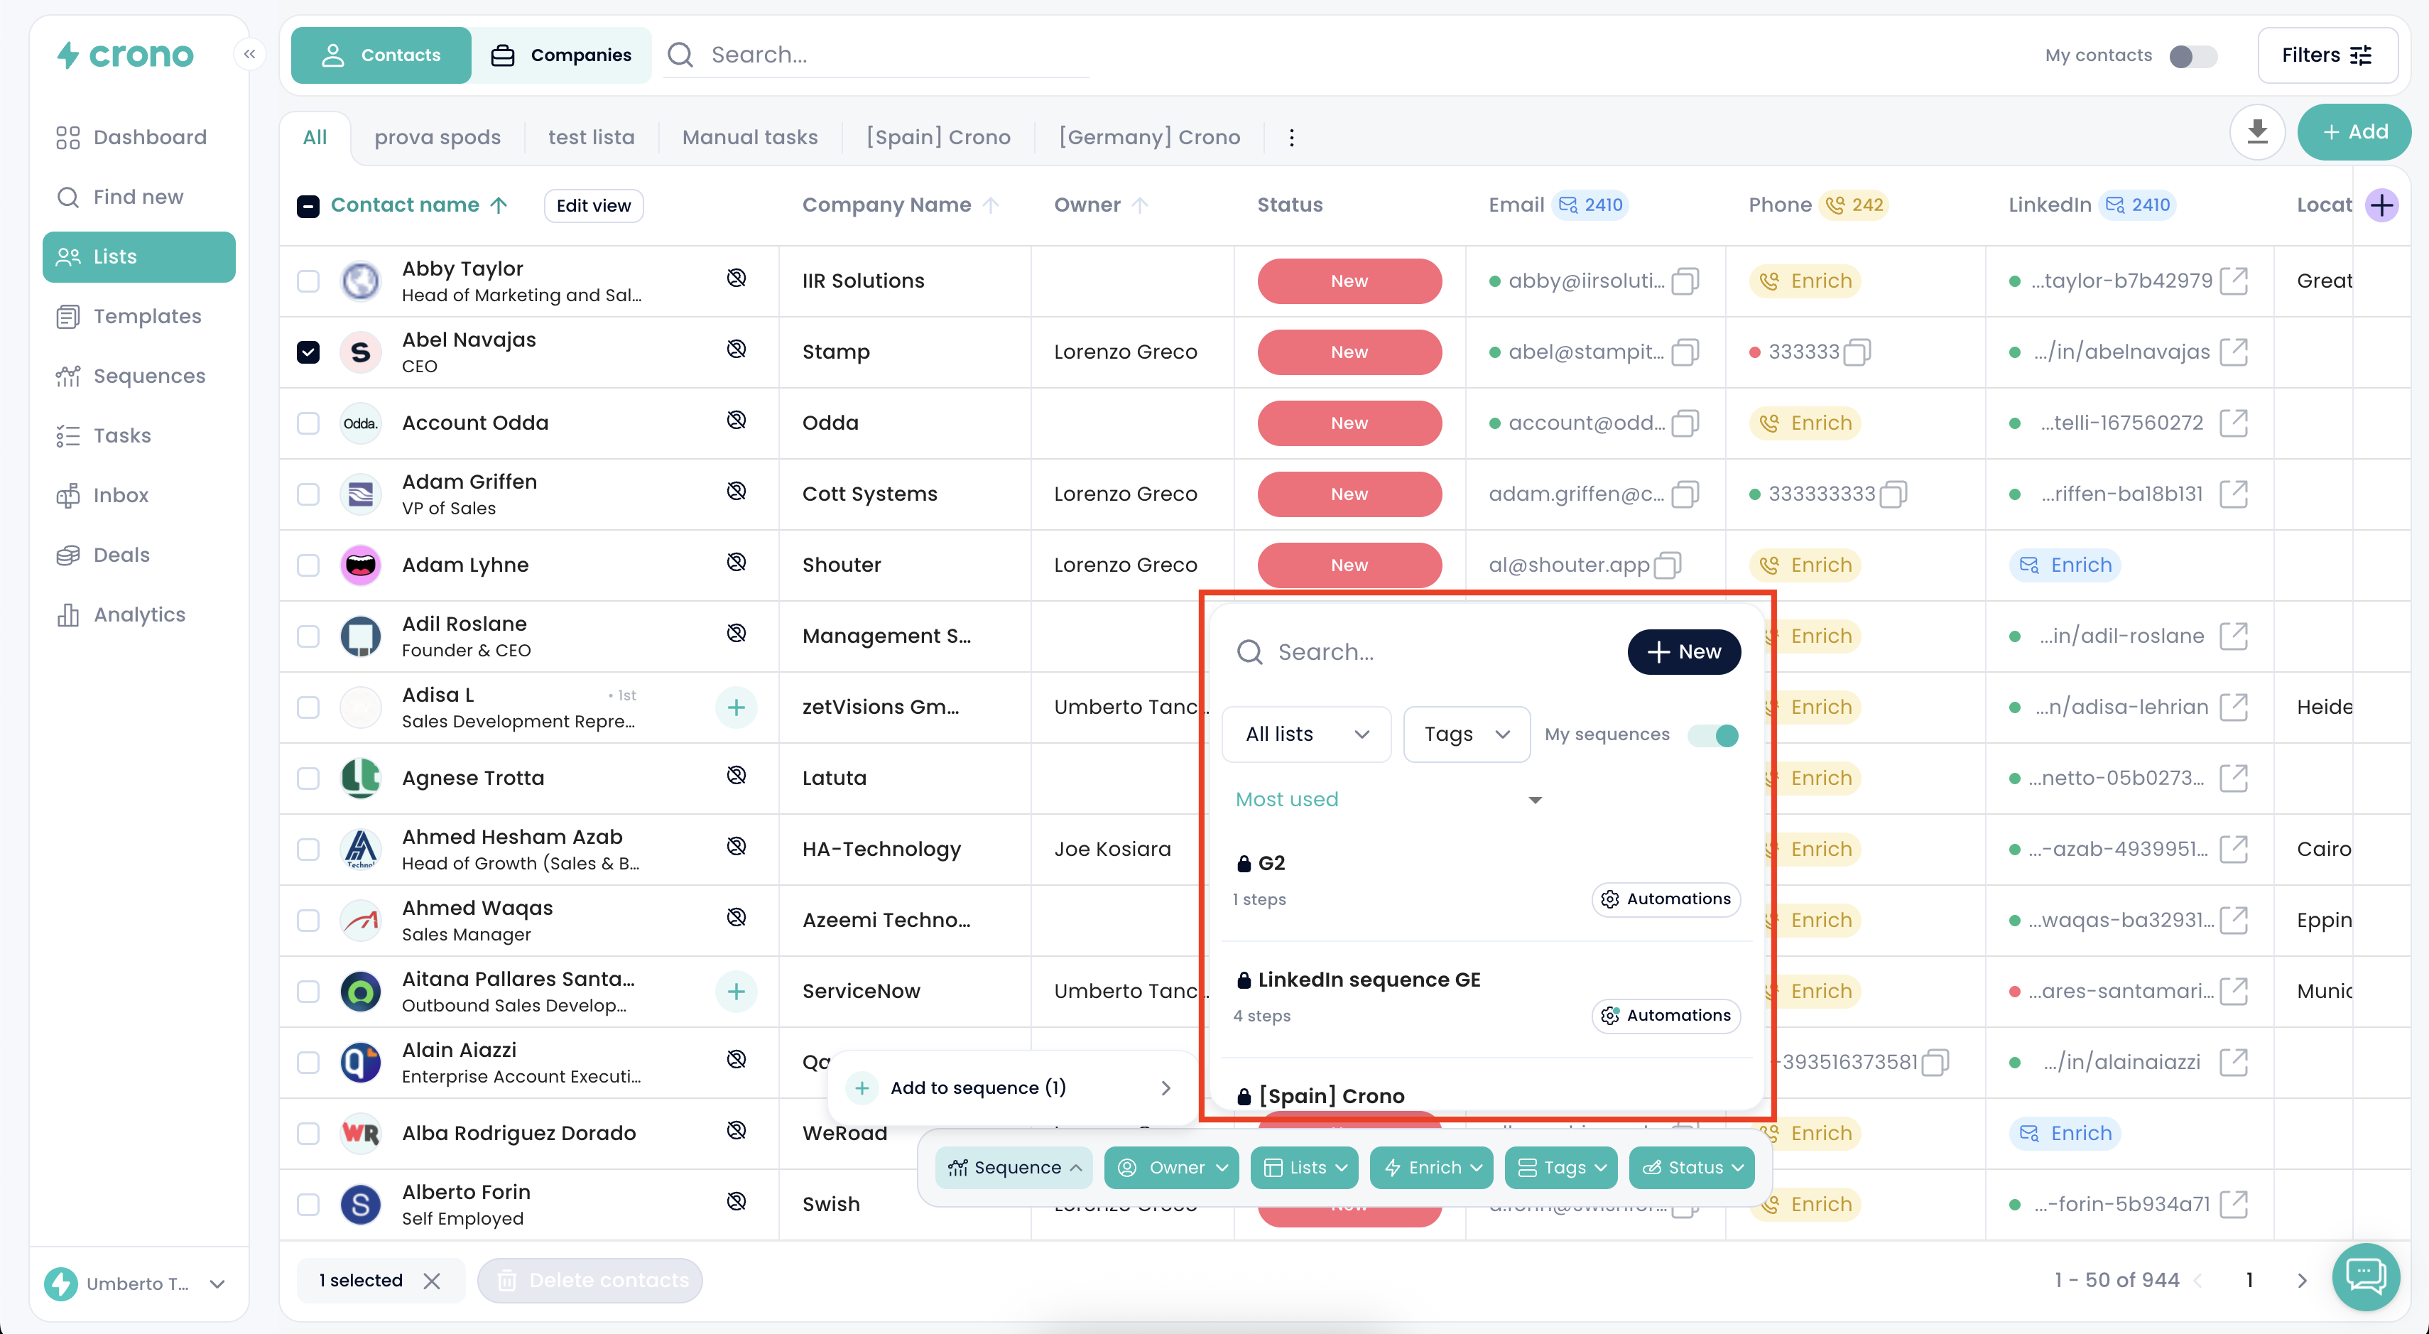Open the chat support bubble icon
Viewport: 2429px width, 1334px height.
2365,1276
